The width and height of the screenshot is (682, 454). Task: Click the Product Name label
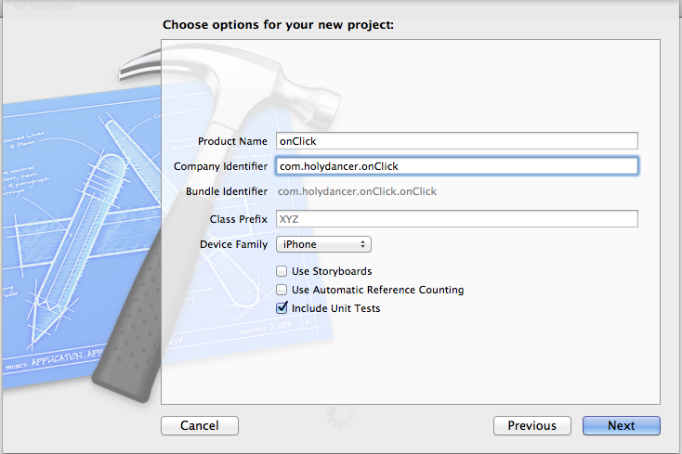point(232,141)
